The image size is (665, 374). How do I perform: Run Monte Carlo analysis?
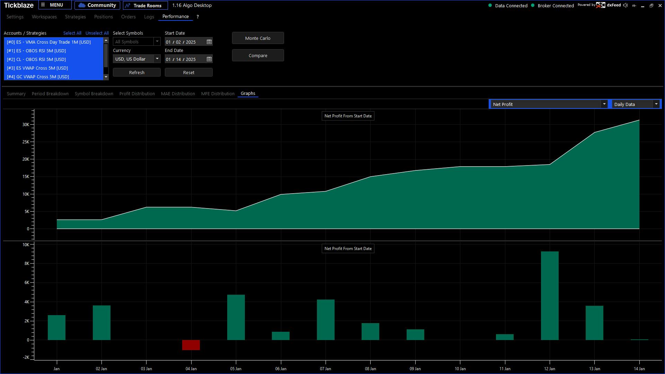click(258, 38)
